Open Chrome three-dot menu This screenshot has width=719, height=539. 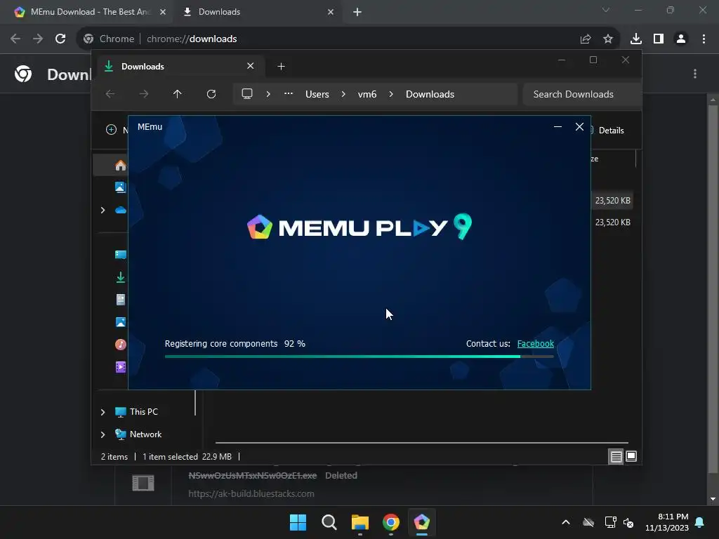pyautogui.click(x=704, y=39)
